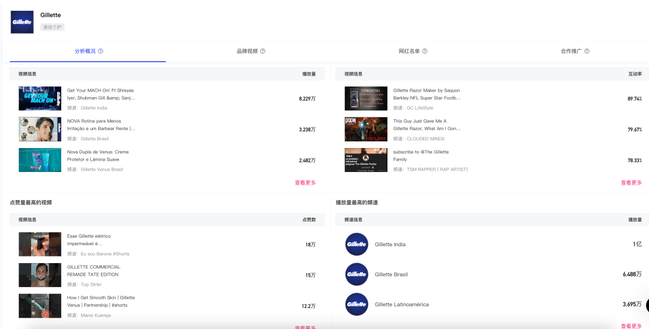Viewport: 649px width, 329px height.
Task: Open How I Get Smooth Skin thumbnail
Action: (40, 306)
